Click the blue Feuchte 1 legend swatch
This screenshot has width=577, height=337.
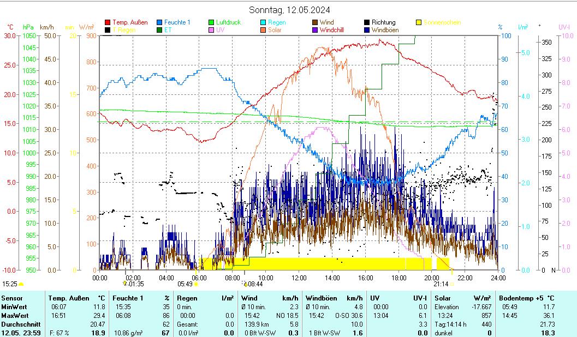tap(159, 22)
